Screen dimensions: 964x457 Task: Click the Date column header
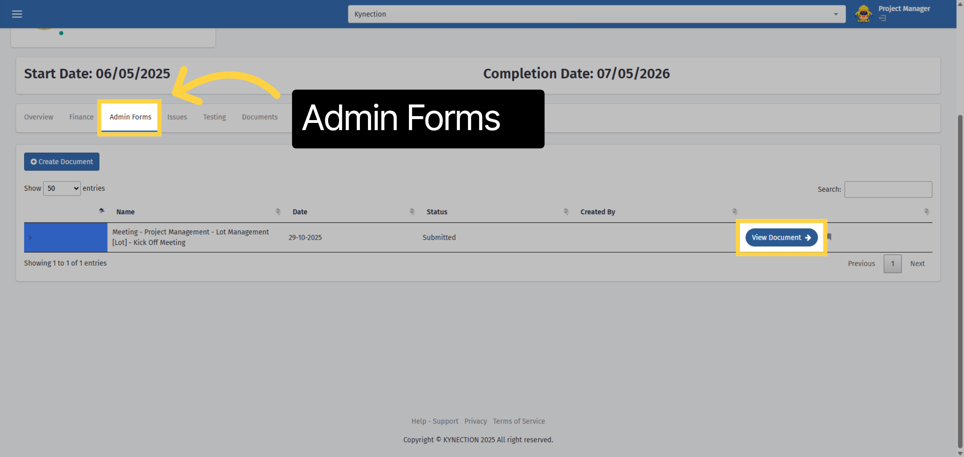[x=300, y=212]
